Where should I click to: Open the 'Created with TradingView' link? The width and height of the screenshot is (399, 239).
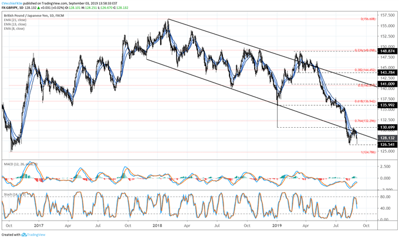[23, 235]
